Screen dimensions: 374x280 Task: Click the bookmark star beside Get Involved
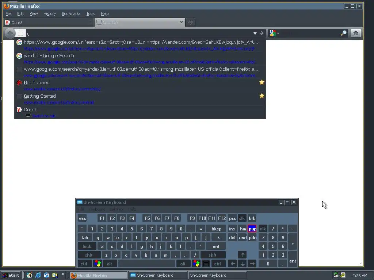coord(262,82)
